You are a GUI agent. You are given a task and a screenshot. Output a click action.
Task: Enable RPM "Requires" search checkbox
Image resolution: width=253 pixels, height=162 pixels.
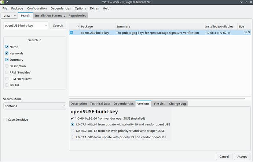(7, 79)
